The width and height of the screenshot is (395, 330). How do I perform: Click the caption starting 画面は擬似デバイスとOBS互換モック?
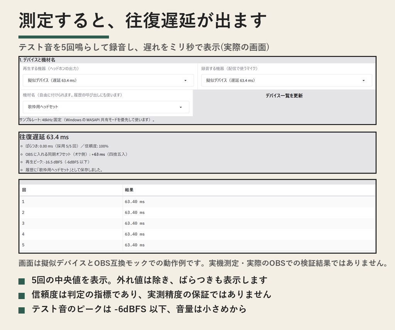[203, 263]
